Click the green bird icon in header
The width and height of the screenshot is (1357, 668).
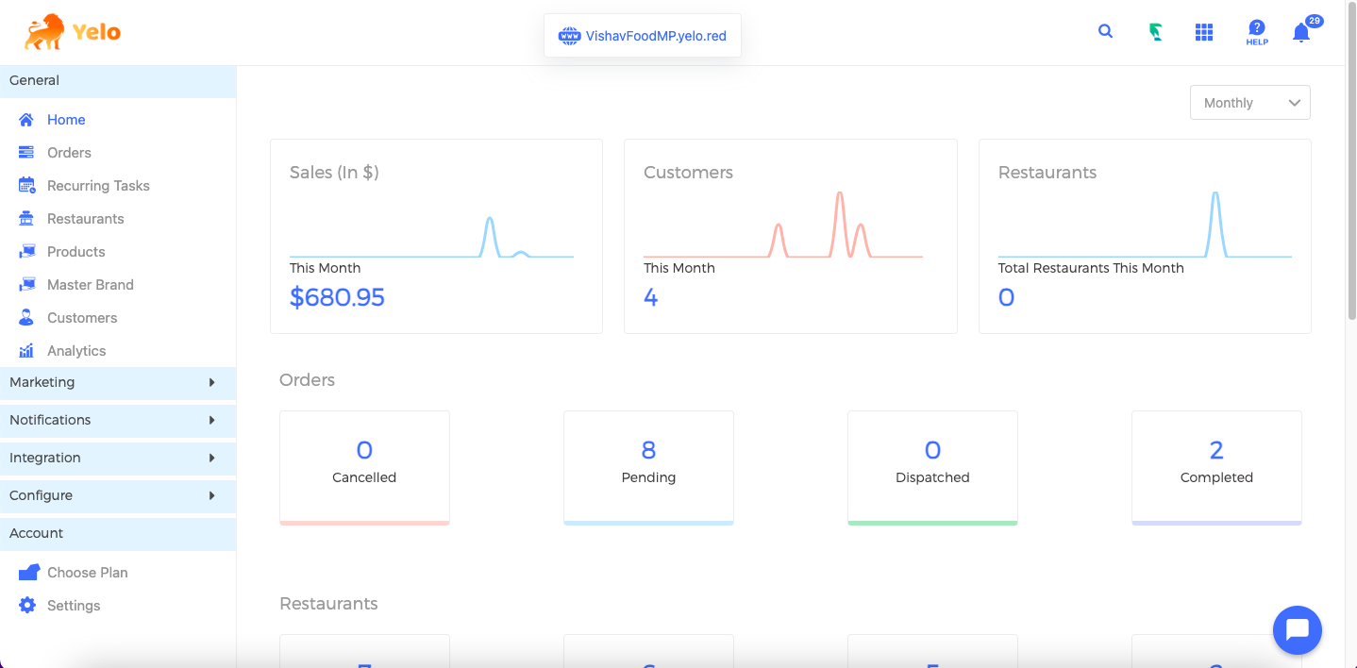click(1155, 32)
